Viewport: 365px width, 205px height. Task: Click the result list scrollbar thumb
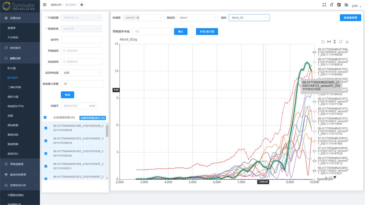107,130
